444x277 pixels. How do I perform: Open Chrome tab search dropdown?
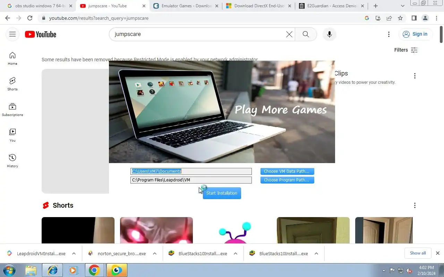403,6
